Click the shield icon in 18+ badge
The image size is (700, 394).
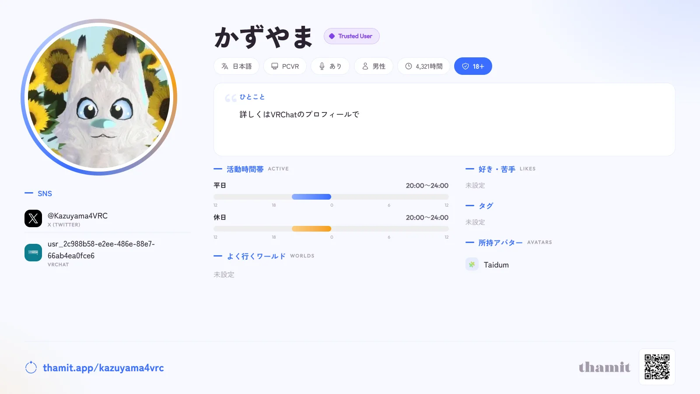click(465, 66)
